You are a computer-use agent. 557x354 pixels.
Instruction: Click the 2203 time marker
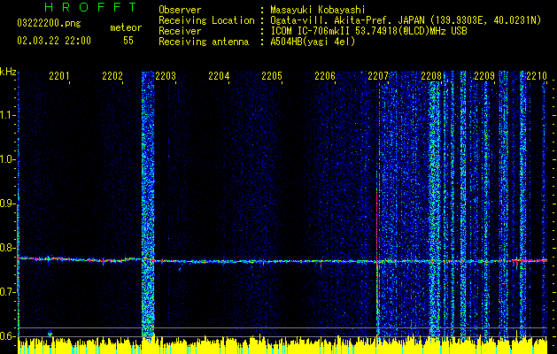tap(166, 76)
